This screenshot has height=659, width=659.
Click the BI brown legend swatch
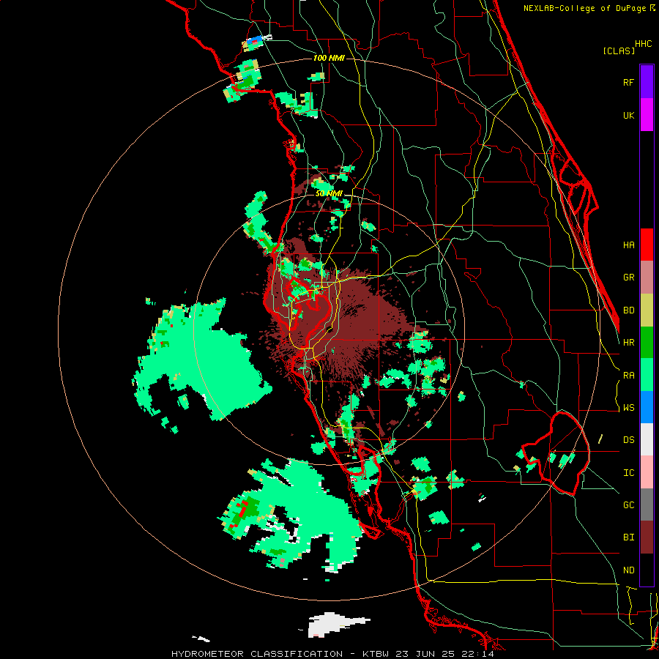point(647,537)
